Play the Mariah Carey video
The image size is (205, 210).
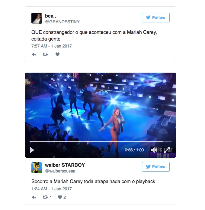tap(32, 150)
